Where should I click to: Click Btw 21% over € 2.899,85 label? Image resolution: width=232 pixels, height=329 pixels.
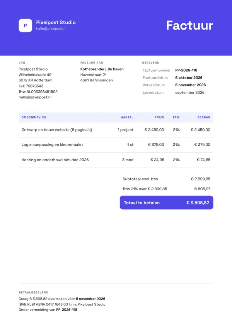145,189
